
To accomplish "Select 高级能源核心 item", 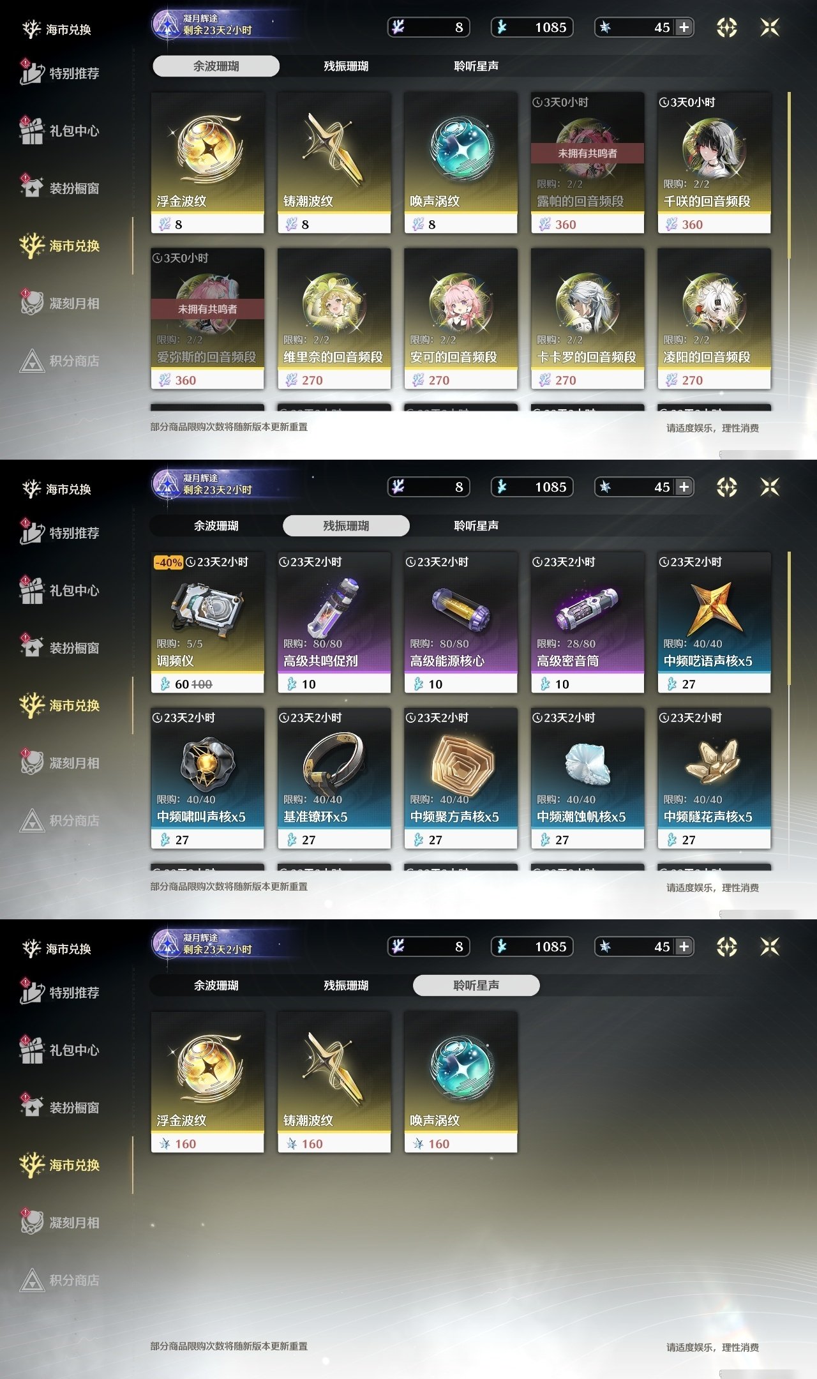I will click(461, 622).
